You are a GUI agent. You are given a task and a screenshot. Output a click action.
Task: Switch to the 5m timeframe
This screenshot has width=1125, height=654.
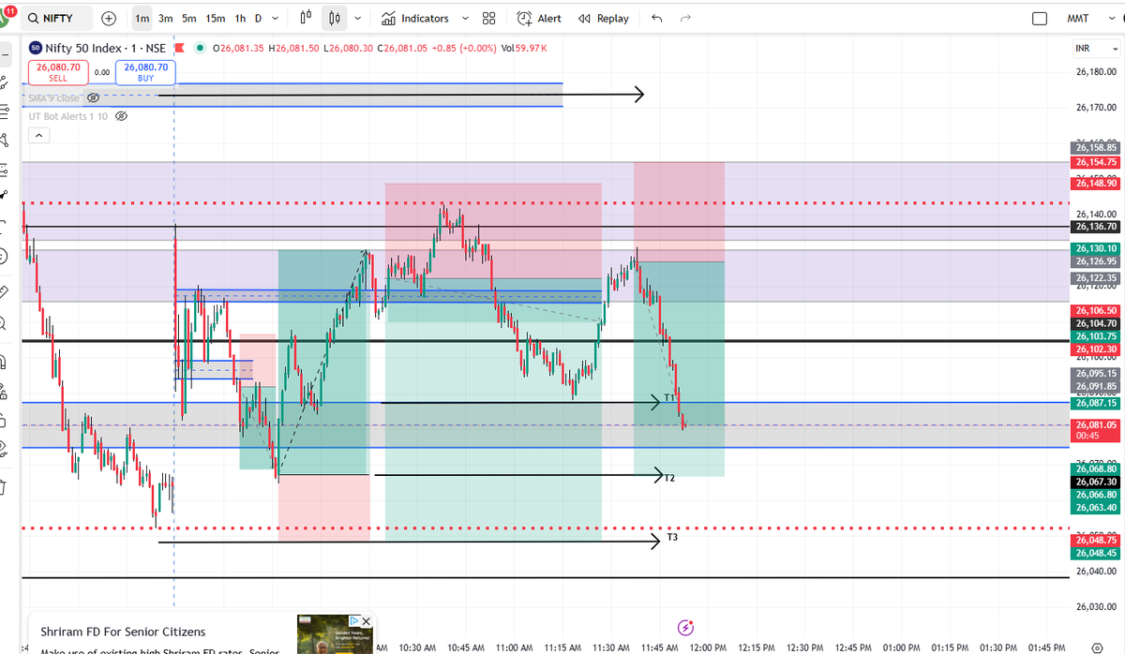click(x=189, y=18)
